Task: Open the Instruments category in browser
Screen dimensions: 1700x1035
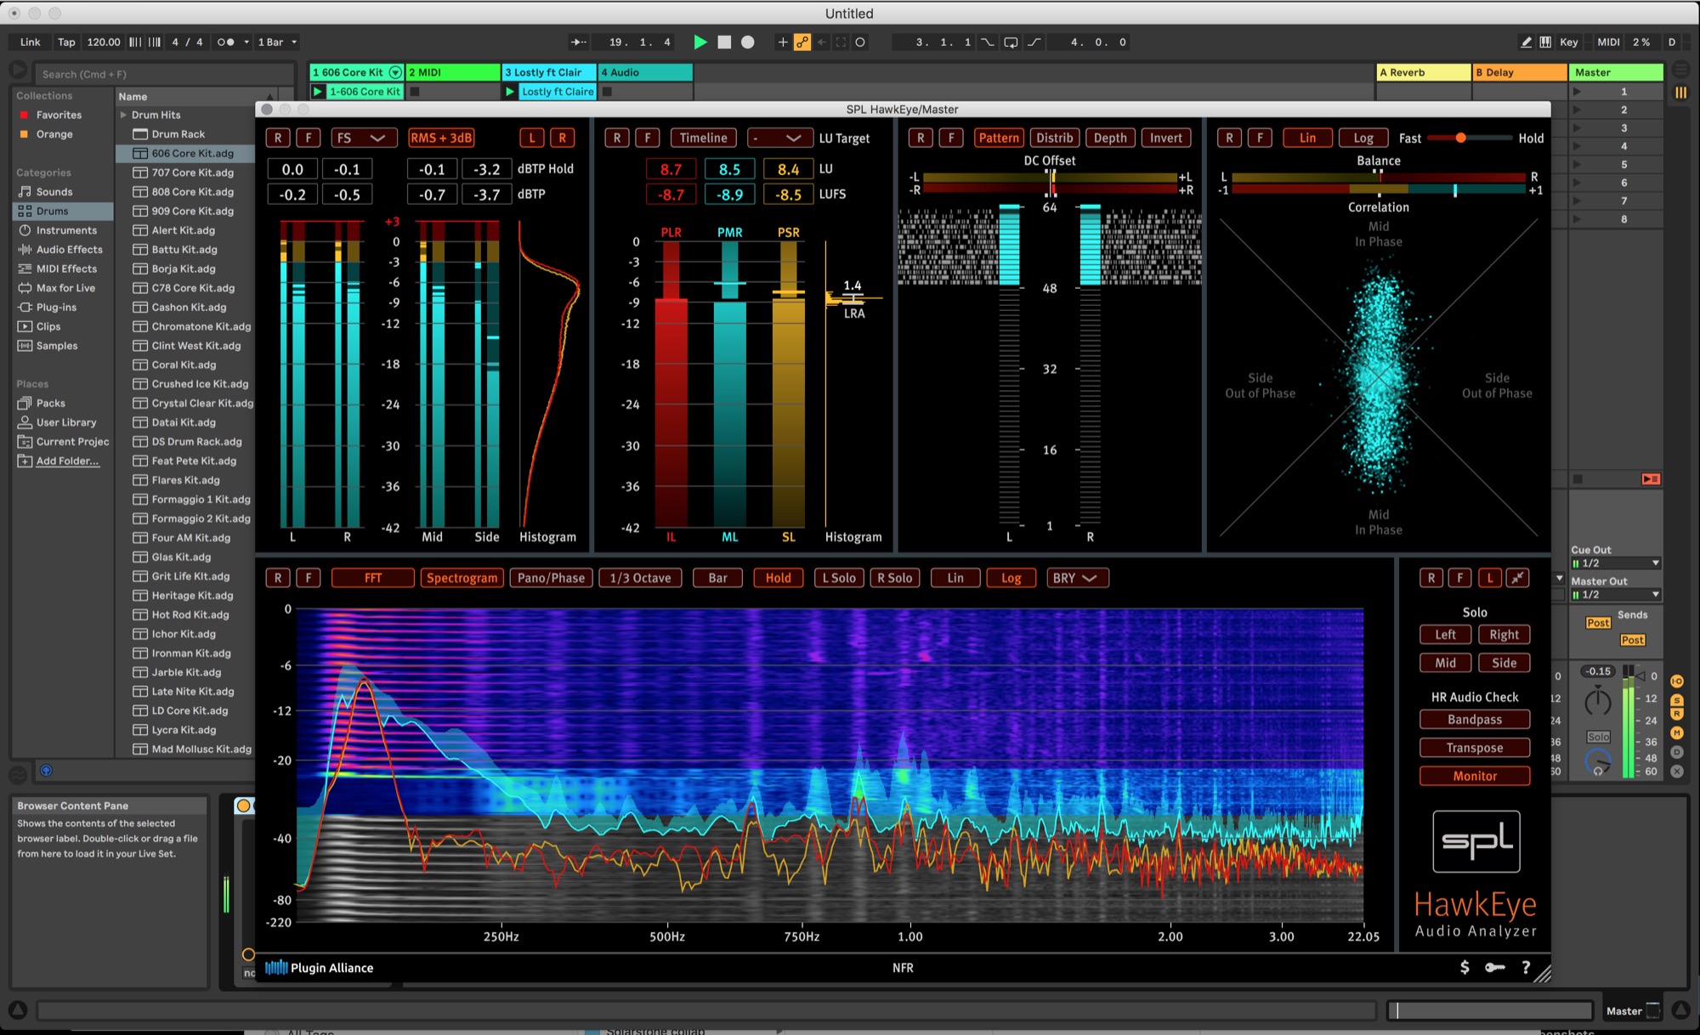Action: coord(66,230)
